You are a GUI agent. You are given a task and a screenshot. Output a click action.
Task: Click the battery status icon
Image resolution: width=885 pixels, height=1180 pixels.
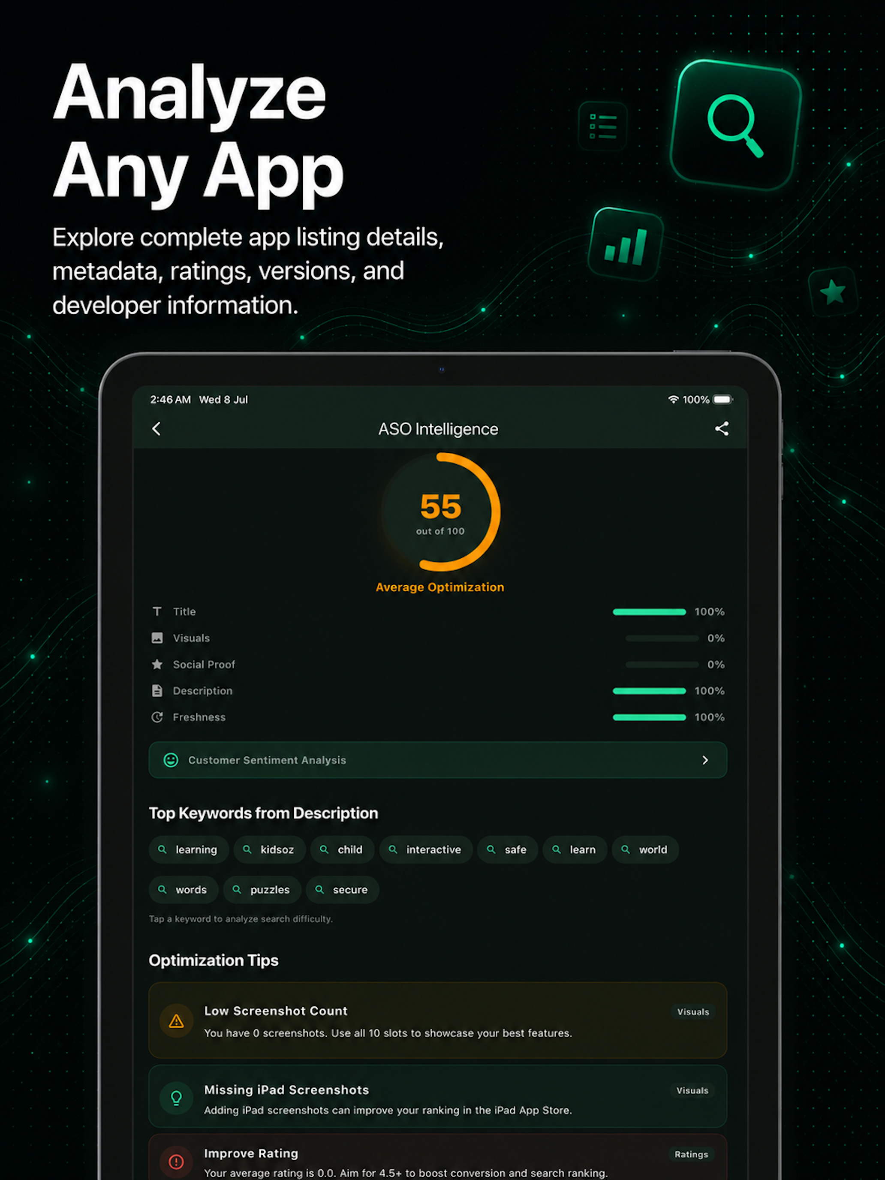click(x=723, y=399)
